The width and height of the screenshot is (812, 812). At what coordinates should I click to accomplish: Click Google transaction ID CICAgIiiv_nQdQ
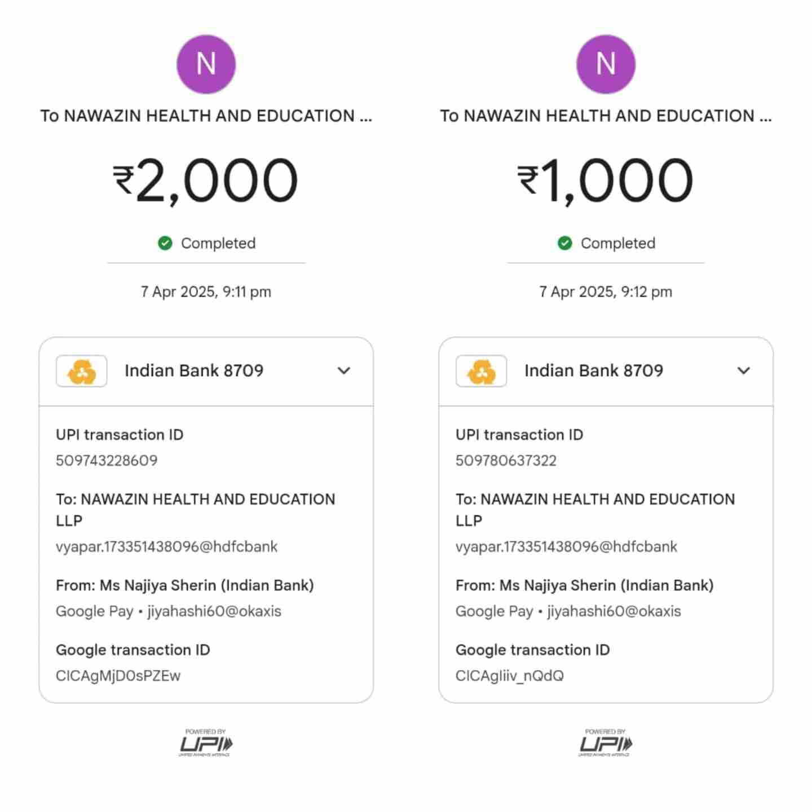[509, 676]
